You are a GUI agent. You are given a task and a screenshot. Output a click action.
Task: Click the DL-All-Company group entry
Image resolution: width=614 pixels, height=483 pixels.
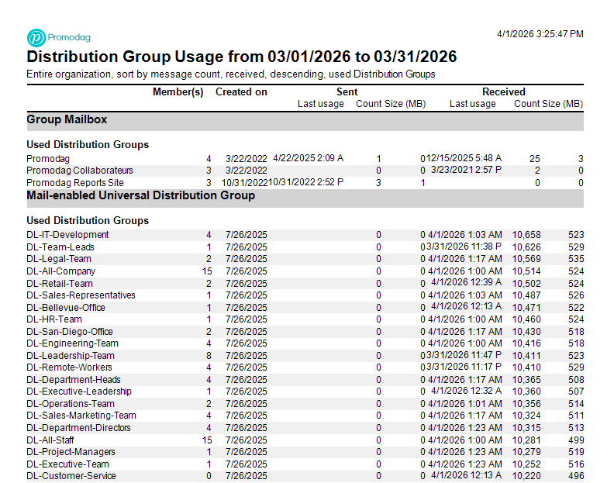click(60, 271)
